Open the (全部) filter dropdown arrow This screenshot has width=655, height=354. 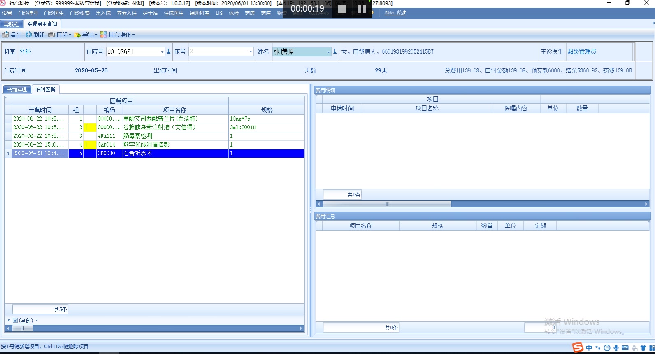pyautogui.click(x=37, y=320)
